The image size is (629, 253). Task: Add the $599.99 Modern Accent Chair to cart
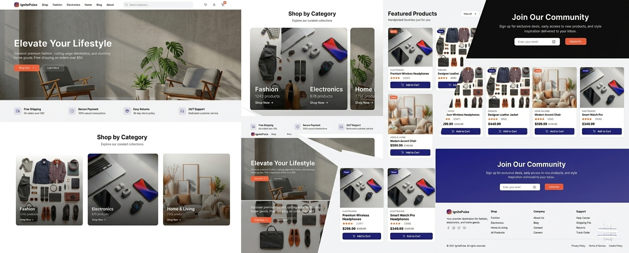point(555,132)
